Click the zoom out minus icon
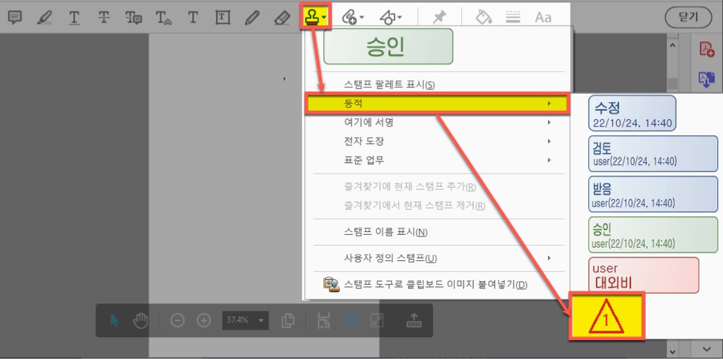The width and height of the screenshot is (723, 359). [x=177, y=320]
